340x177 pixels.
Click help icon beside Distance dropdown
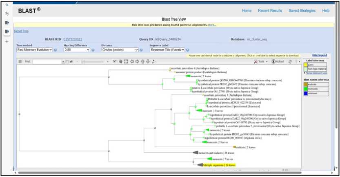(141, 50)
